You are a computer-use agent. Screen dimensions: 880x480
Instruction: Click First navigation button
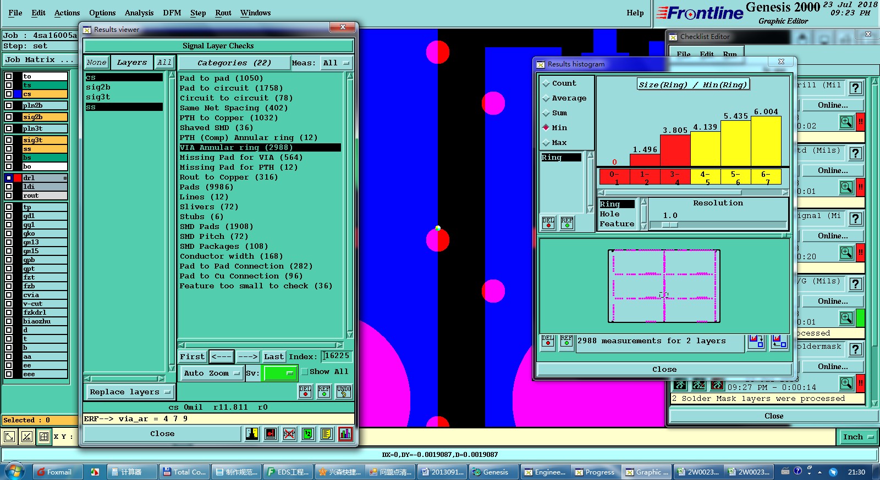[x=193, y=357]
